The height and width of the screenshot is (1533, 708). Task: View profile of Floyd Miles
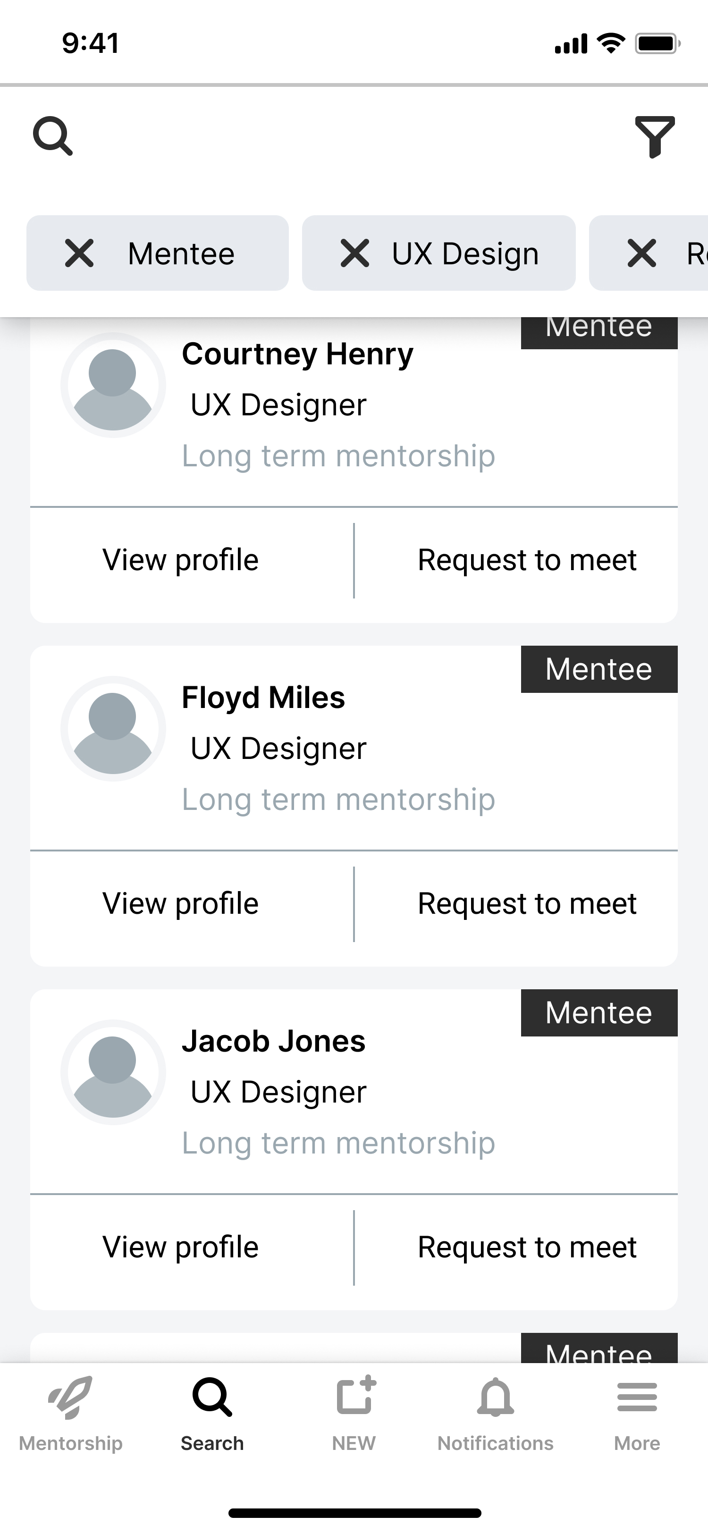(x=181, y=903)
